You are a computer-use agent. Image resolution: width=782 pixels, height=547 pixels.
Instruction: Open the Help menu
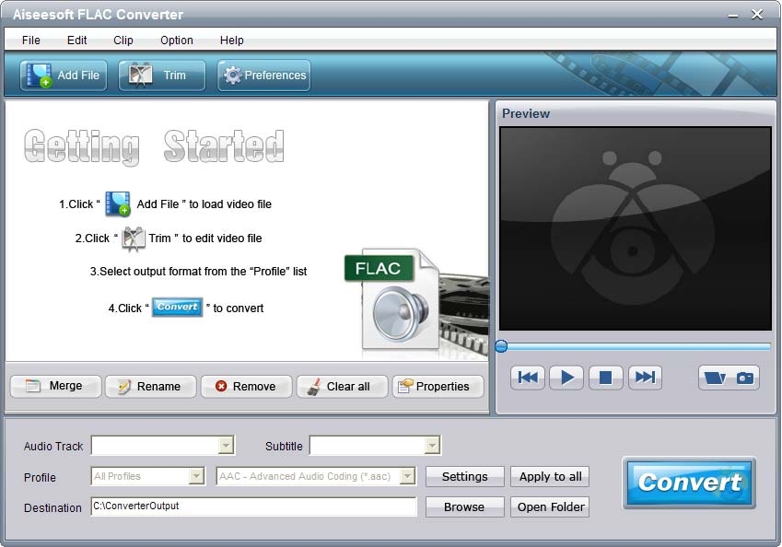click(232, 41)
